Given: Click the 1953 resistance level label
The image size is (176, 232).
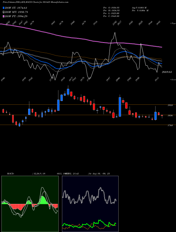Looking at the screenshot, I should pyautogui.click(x=170, y=105).
